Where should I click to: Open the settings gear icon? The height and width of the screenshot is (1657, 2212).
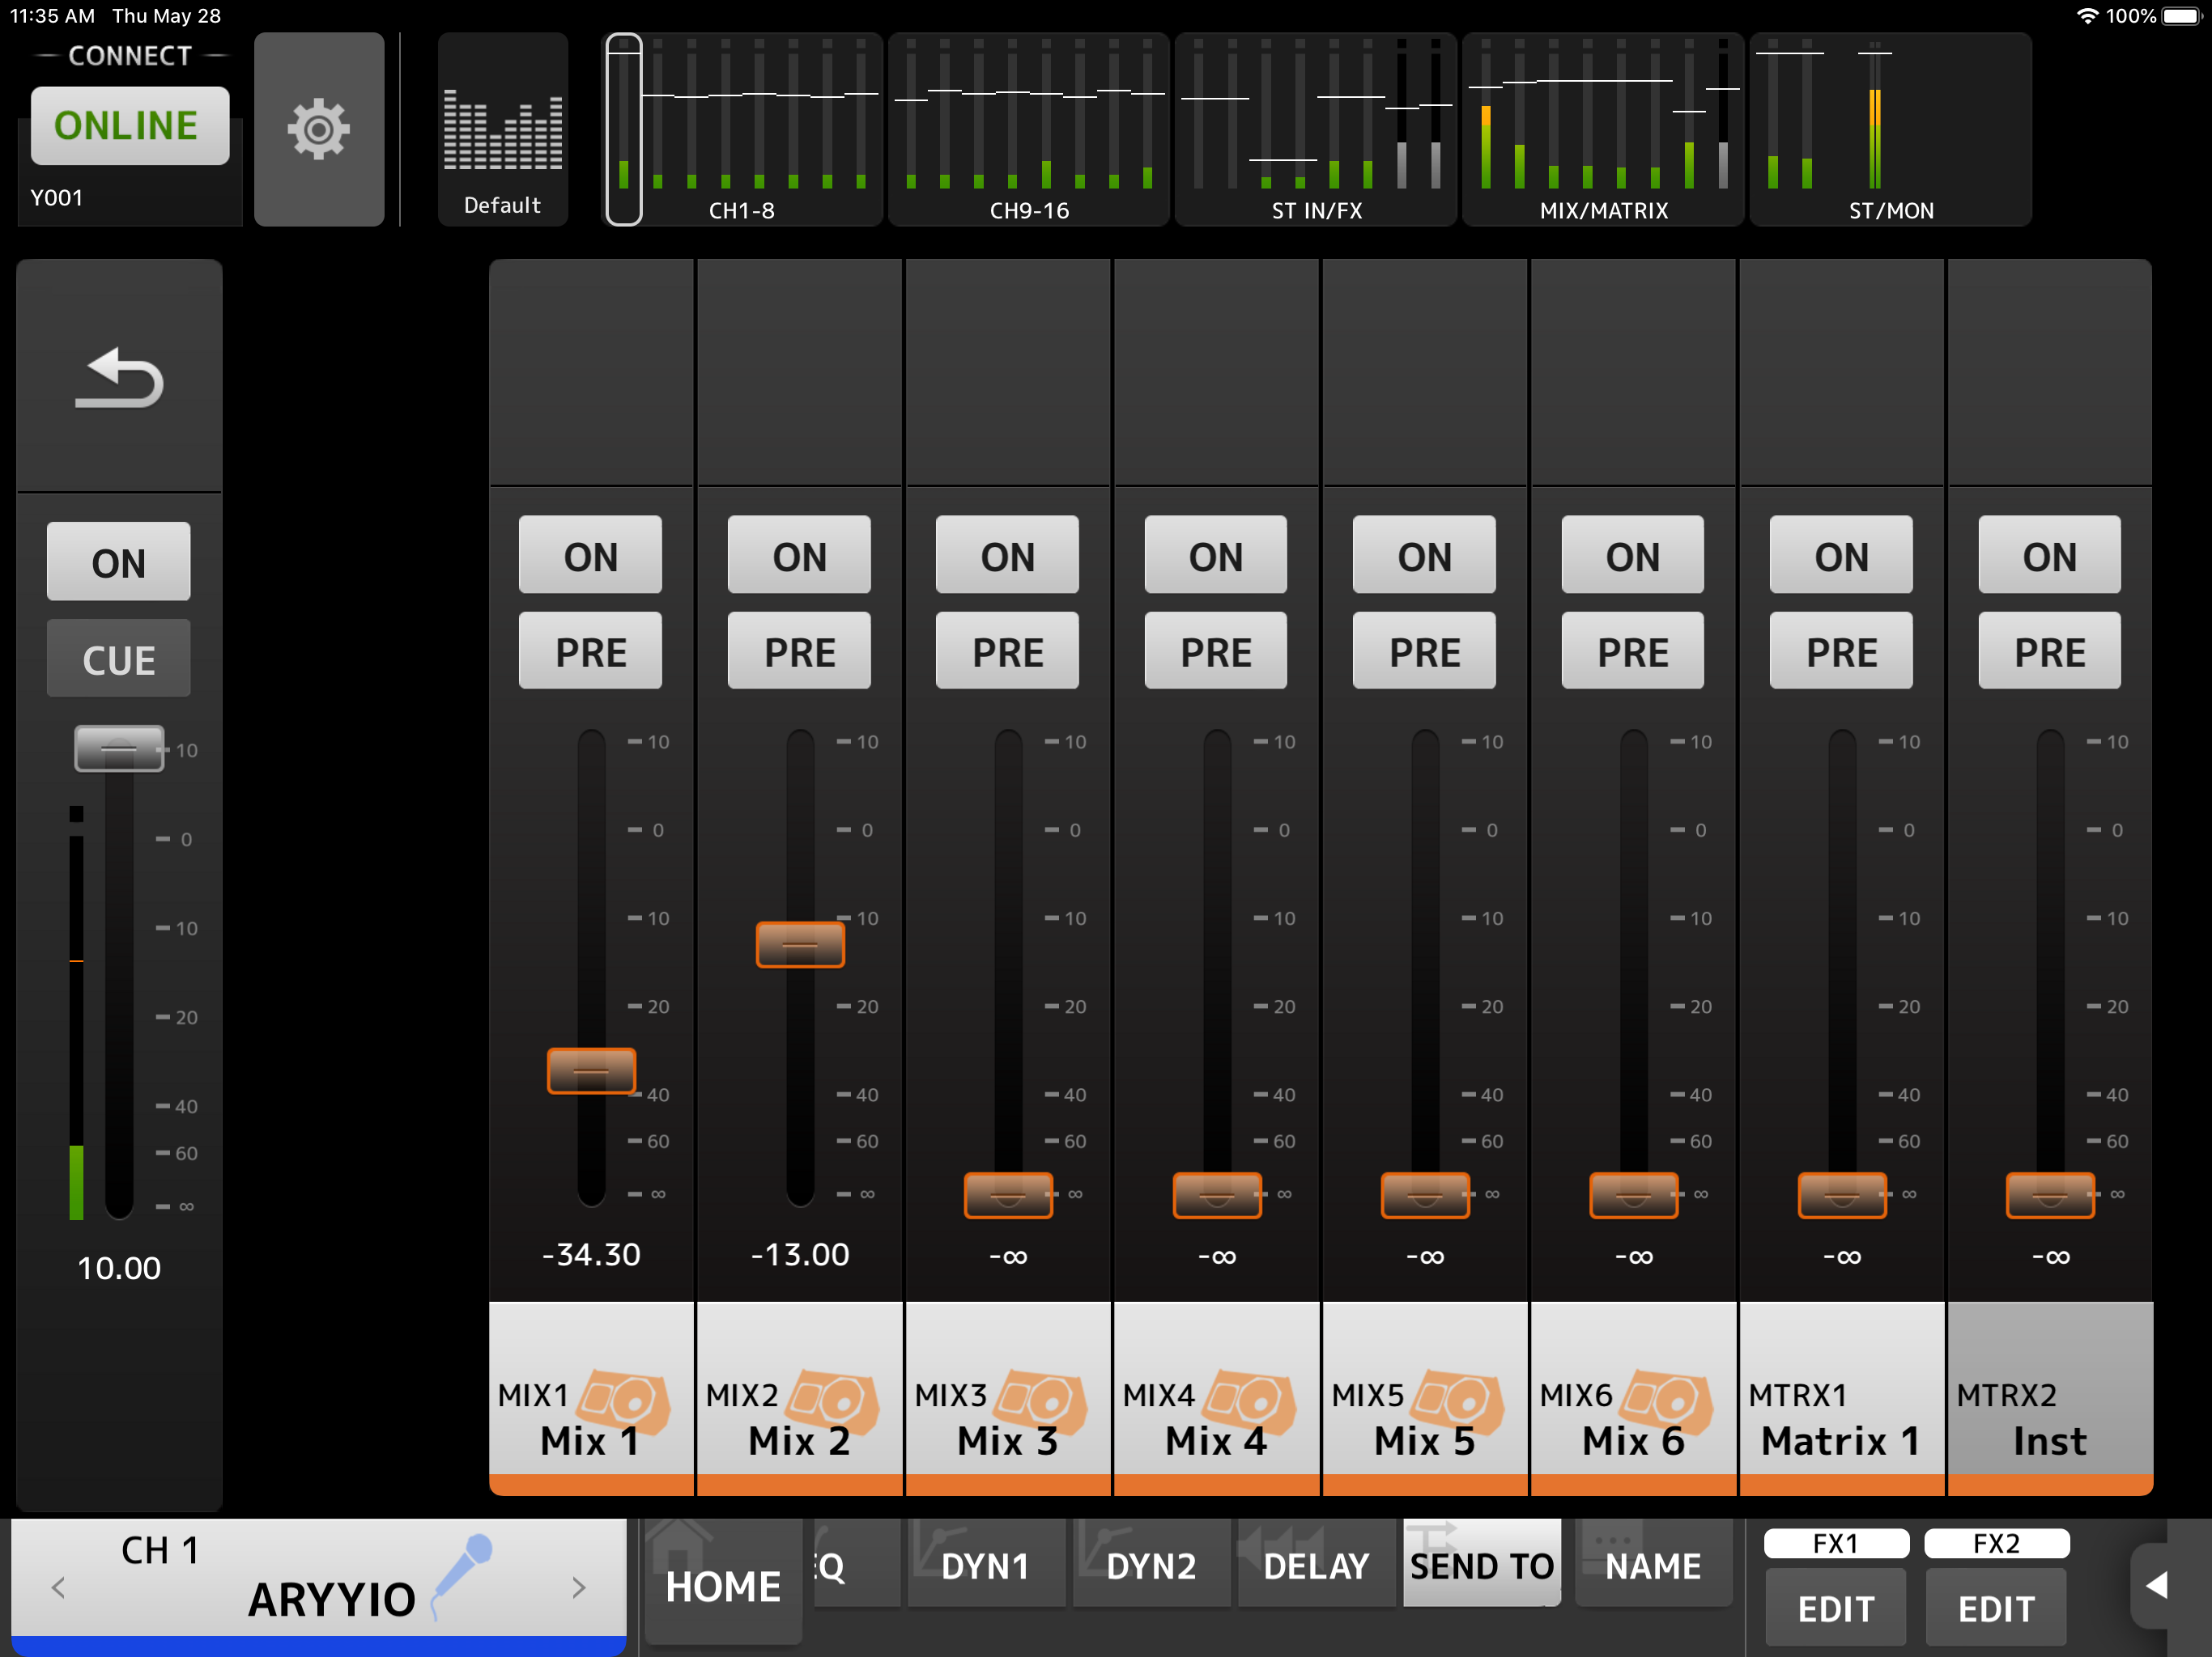click(x=318, y=129)
